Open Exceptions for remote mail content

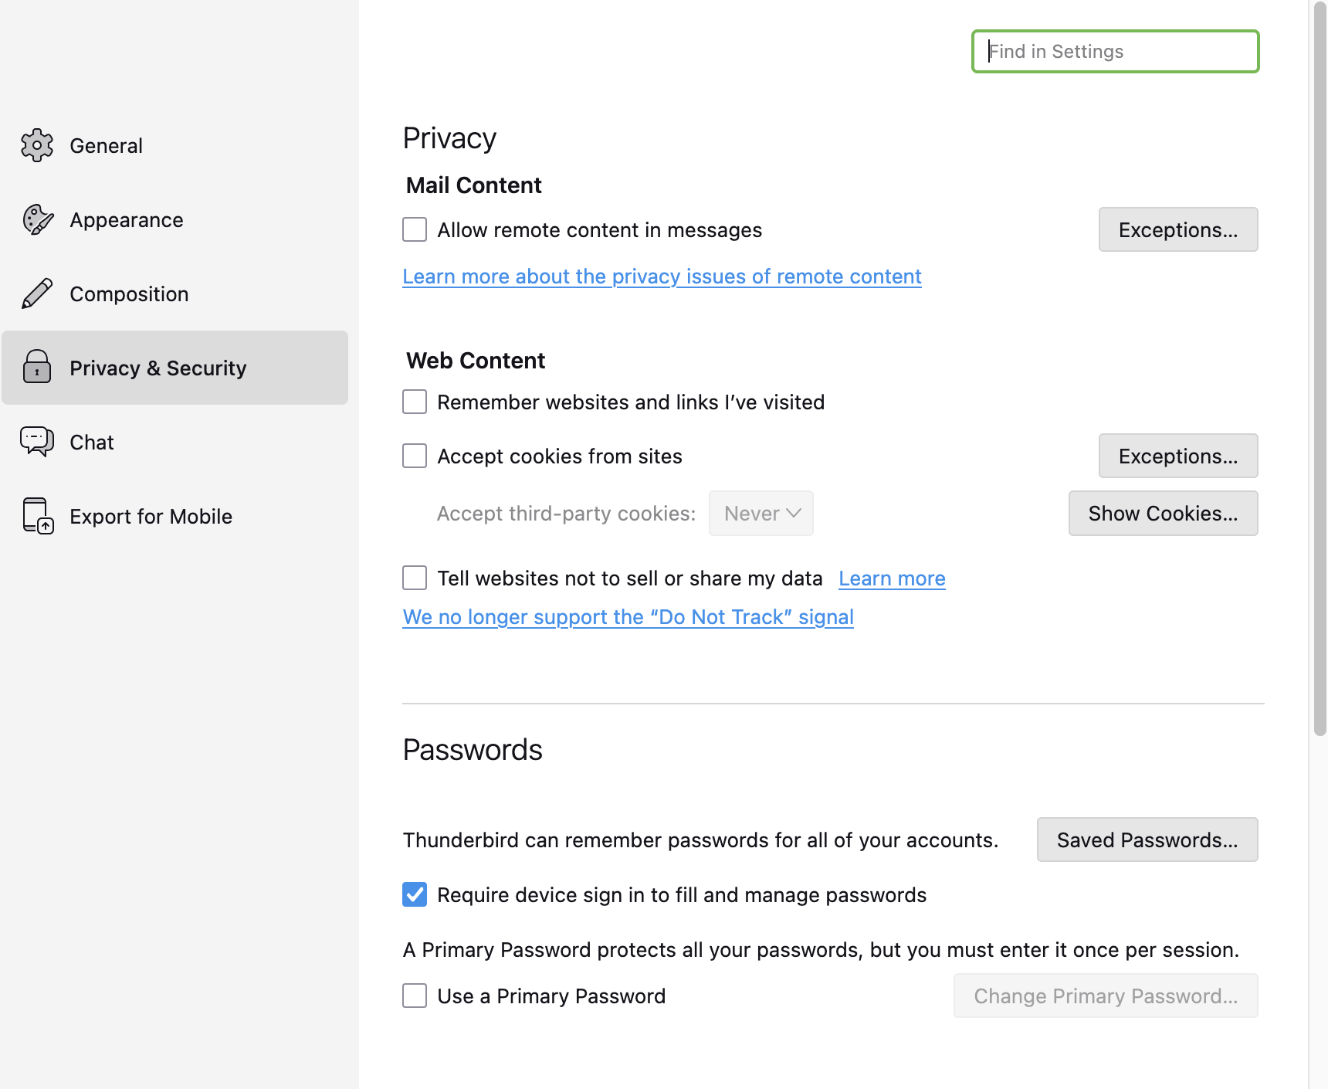pyautogui.click(x=1178, y=229)
